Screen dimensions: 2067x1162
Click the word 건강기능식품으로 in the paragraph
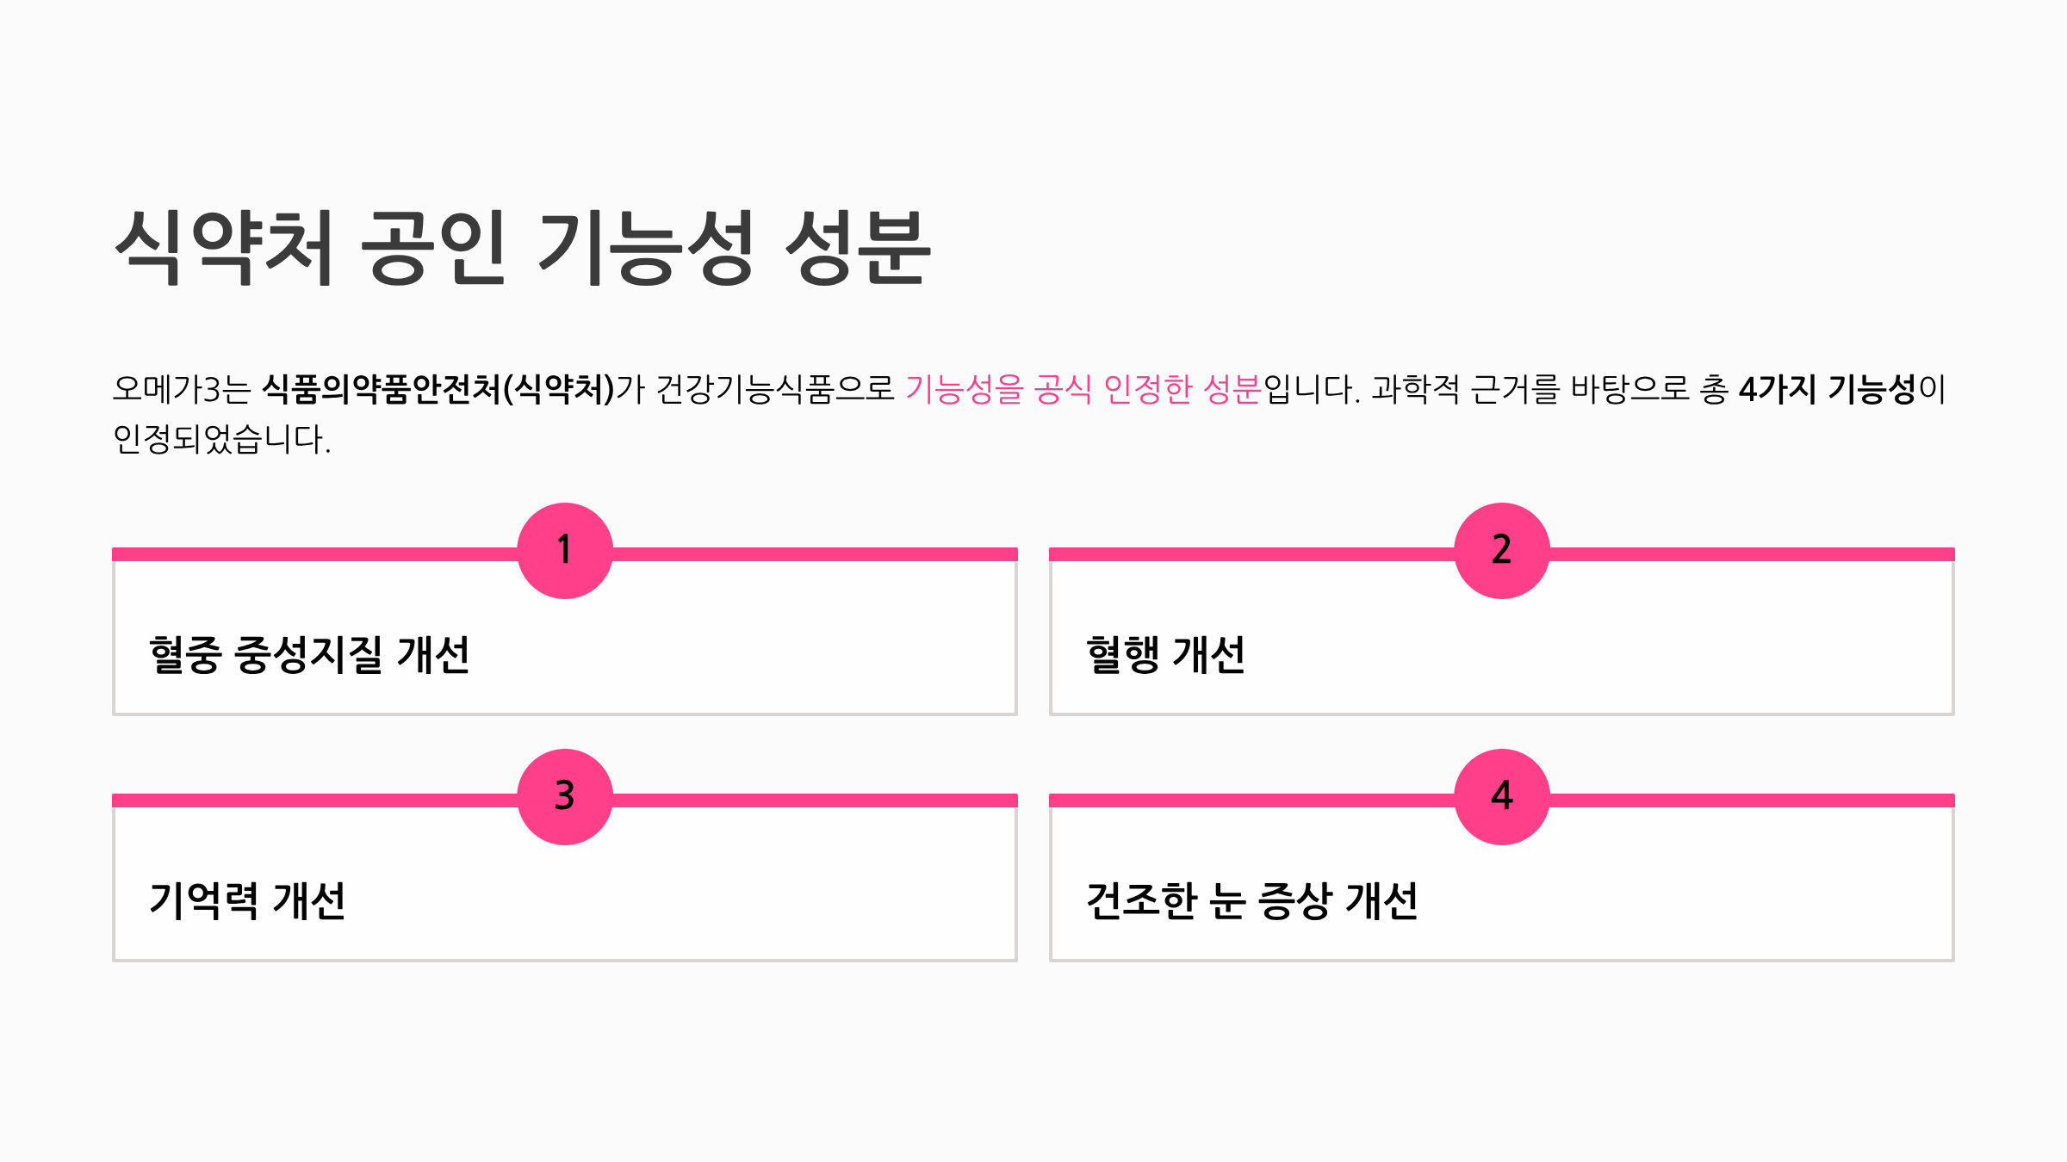[x=775, y=389]
